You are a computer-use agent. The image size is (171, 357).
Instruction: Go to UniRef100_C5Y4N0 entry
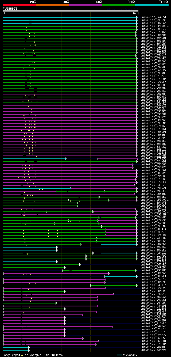(x=154, y=194)
